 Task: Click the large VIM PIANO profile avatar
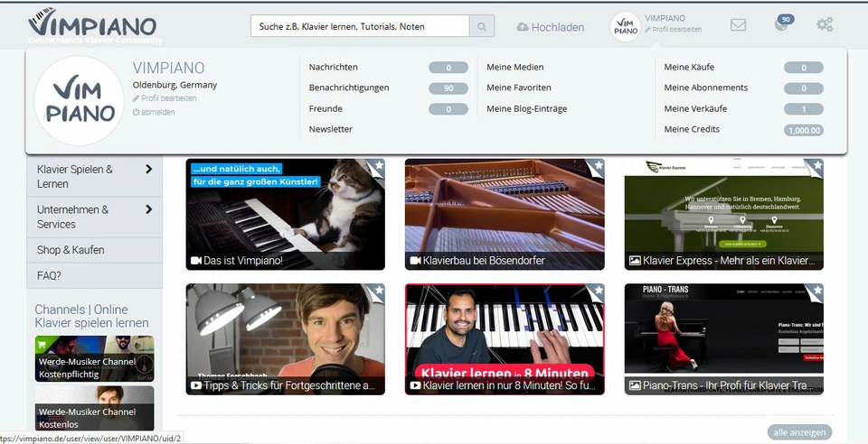80,100
